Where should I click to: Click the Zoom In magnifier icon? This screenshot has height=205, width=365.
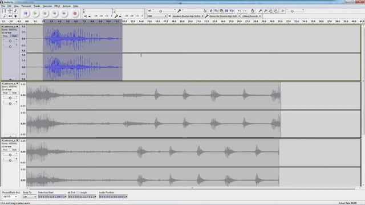[260, 11]
